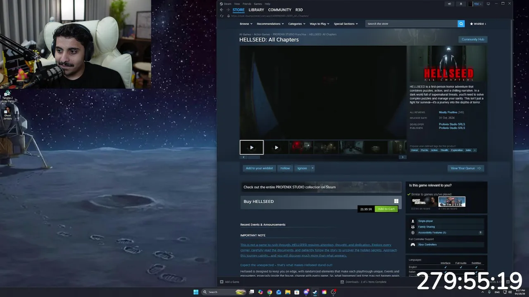Click the Steam taskbar icon
The image size is (529, 297).
[x=315, y=292]
